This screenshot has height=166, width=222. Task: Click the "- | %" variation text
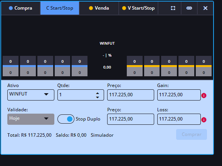pyautogui.click(x=107, y=55)
